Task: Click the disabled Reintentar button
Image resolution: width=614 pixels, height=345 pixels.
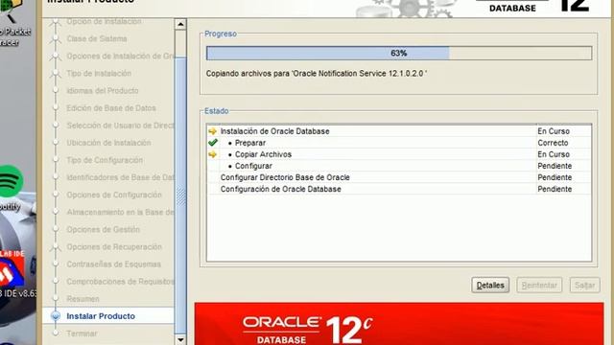Action: point(539,286)
